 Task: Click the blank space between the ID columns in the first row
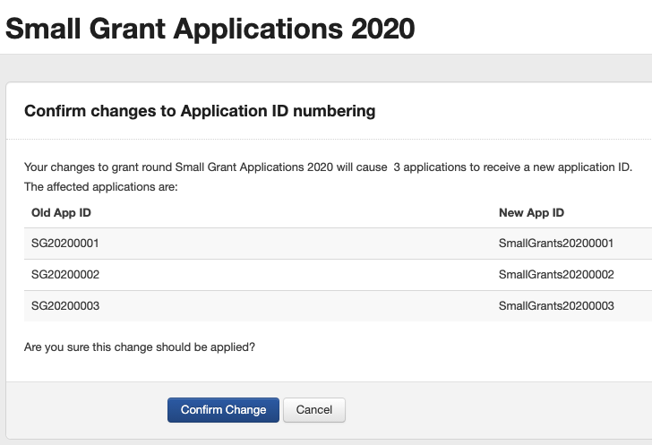(296, 244)
